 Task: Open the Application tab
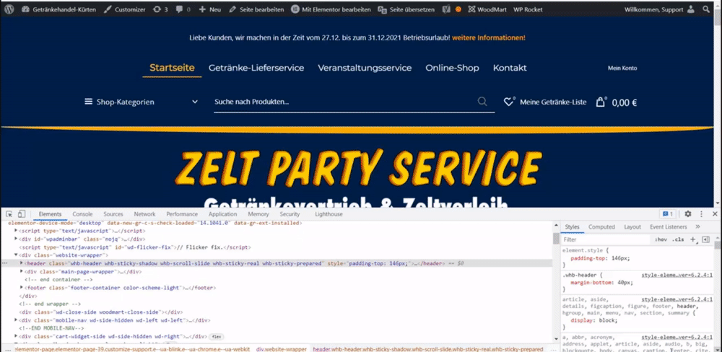[x=222, y=214]
